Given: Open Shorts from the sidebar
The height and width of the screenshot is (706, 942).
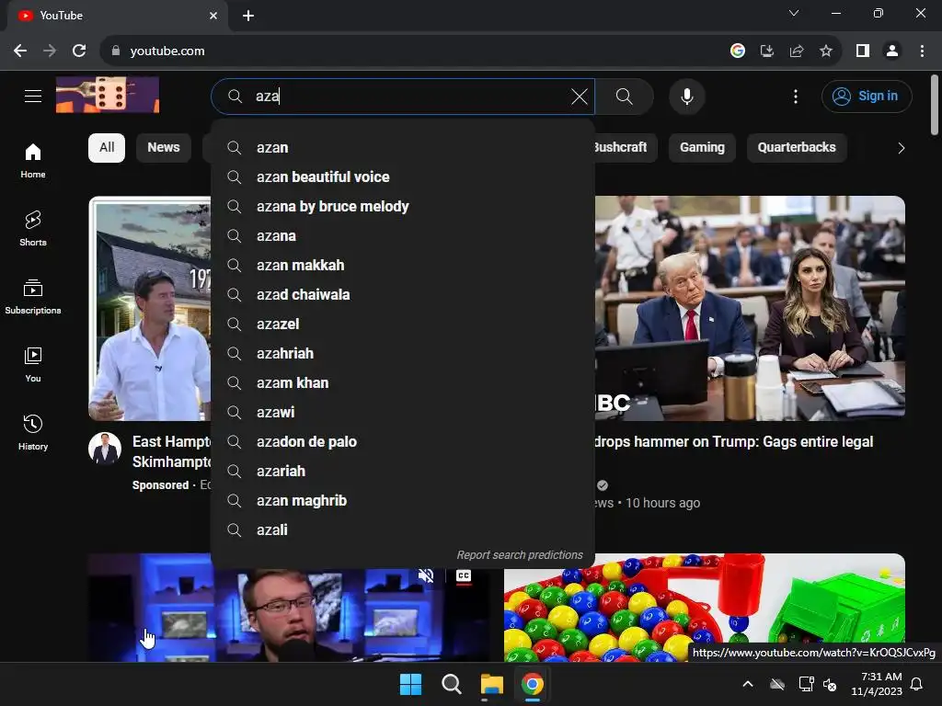Looking at the screenshot, I should [x=33, y=228].
